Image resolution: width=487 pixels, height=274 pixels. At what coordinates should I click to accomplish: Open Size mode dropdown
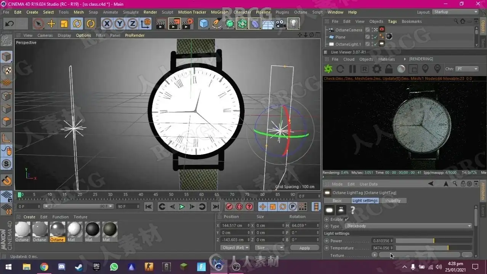(x=270, y=248)
